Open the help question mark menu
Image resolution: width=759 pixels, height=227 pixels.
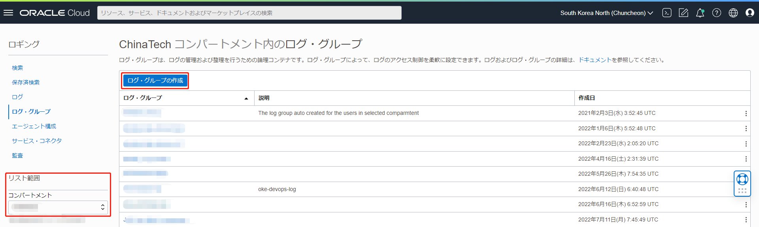click(717, 13)
